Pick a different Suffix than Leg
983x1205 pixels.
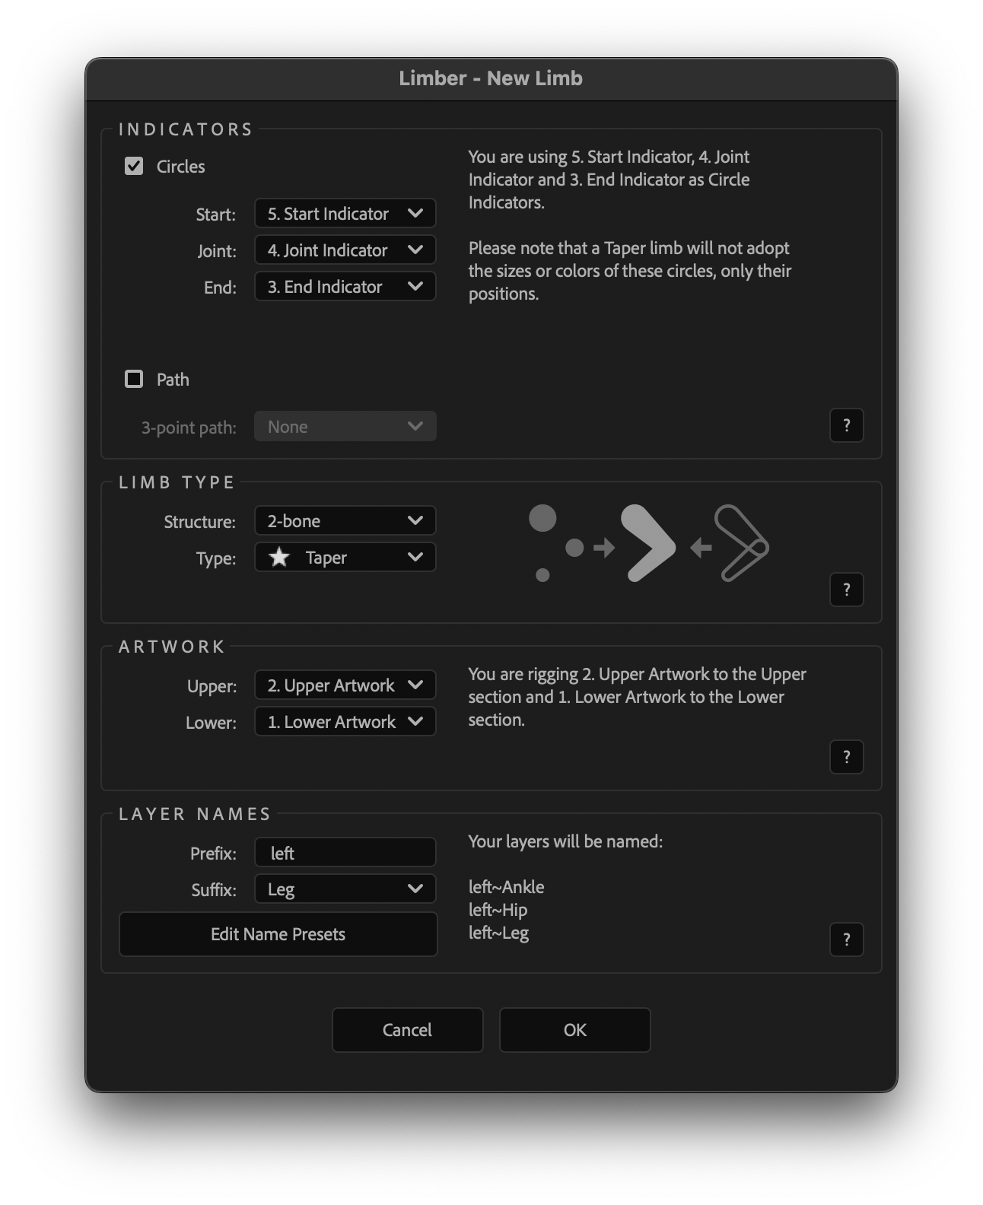point(345,889)
